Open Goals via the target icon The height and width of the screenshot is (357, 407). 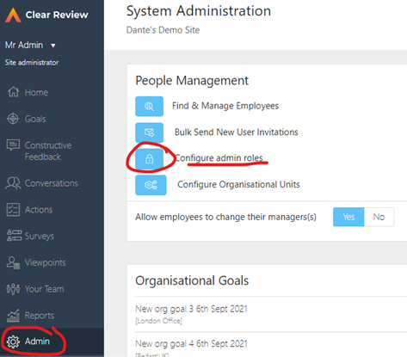[13, 119]
